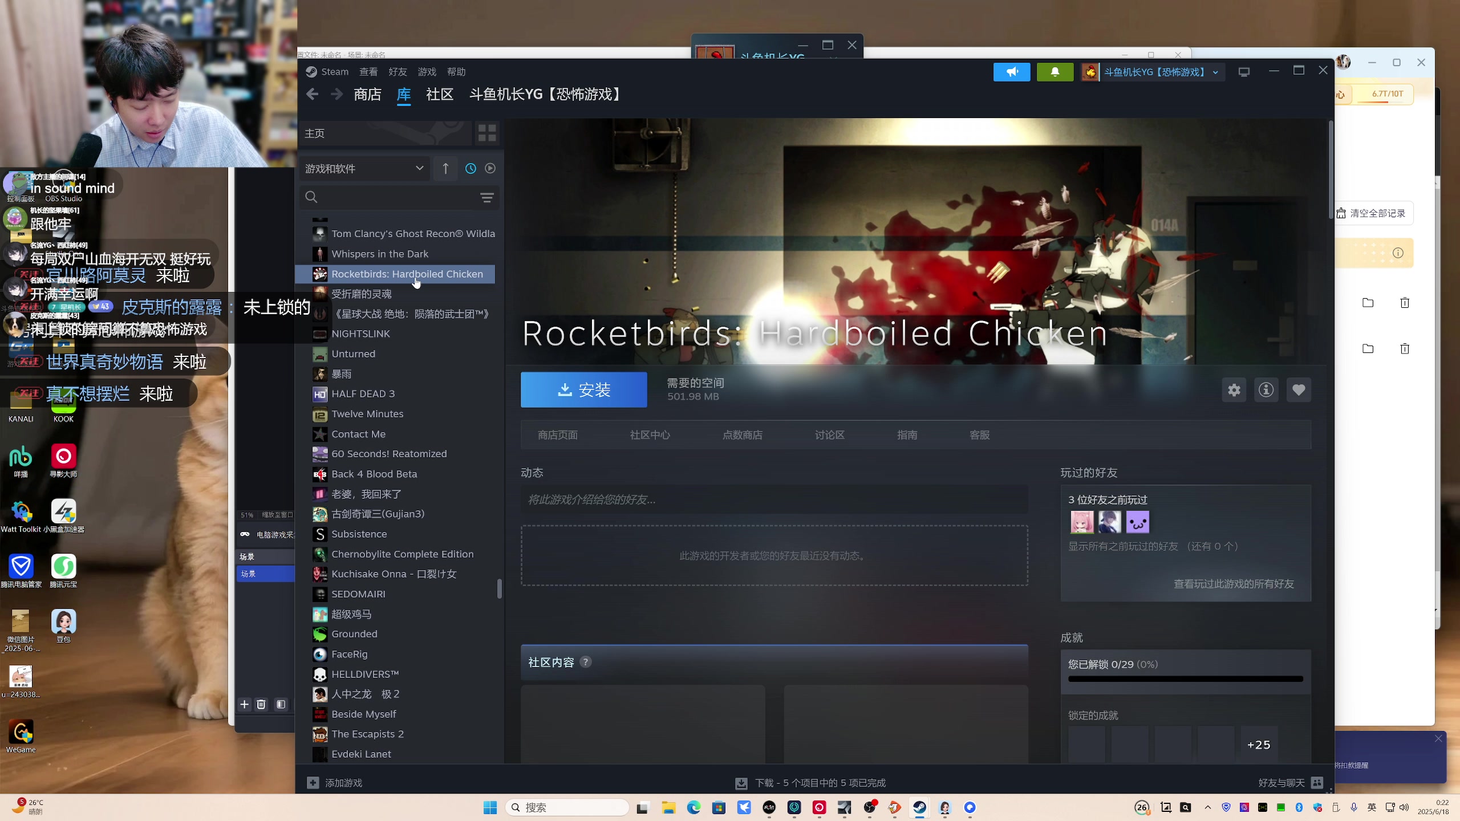1460x821 pixels.
Task: Select Back 4 Blood Beta in library
Action: 395,474
